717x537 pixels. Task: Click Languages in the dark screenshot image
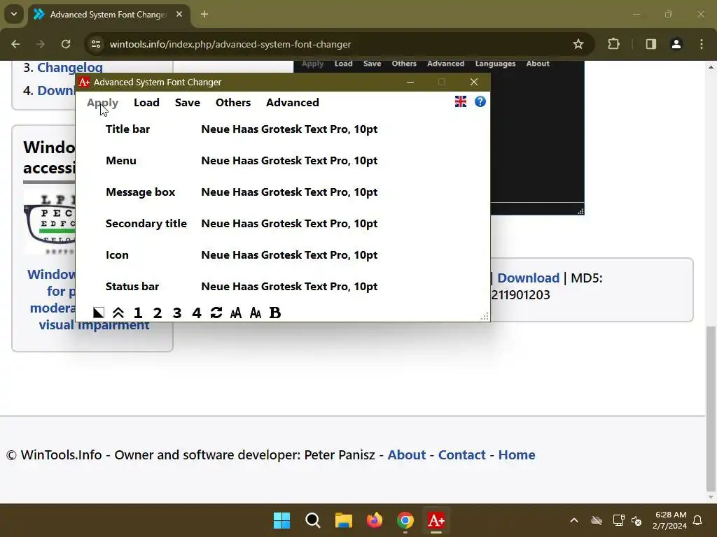[x=495, y=64]
